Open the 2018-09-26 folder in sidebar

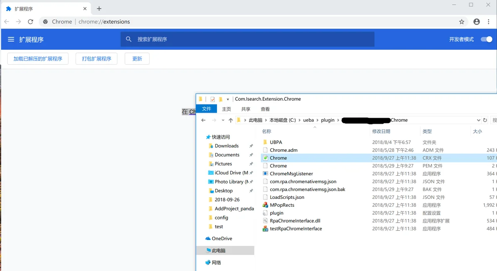click(227, 200)
